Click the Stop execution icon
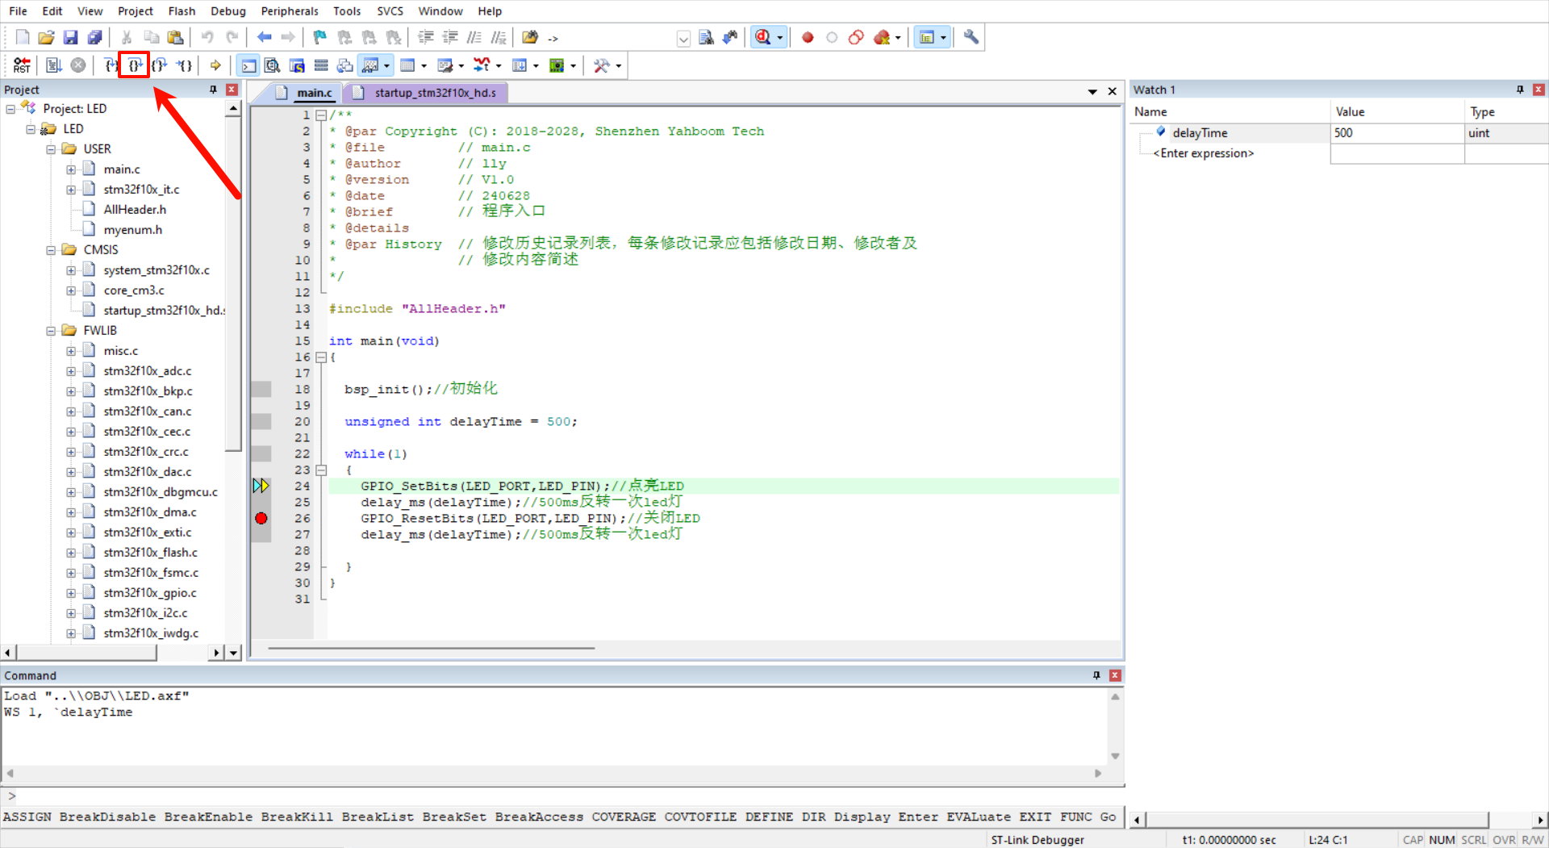1549x848 pixels. pos(78,65)
